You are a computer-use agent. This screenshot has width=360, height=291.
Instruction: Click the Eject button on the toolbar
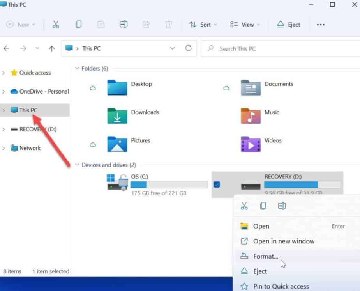(289, 24)
